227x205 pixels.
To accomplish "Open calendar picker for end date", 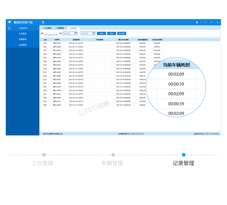I will pos(94,34).
